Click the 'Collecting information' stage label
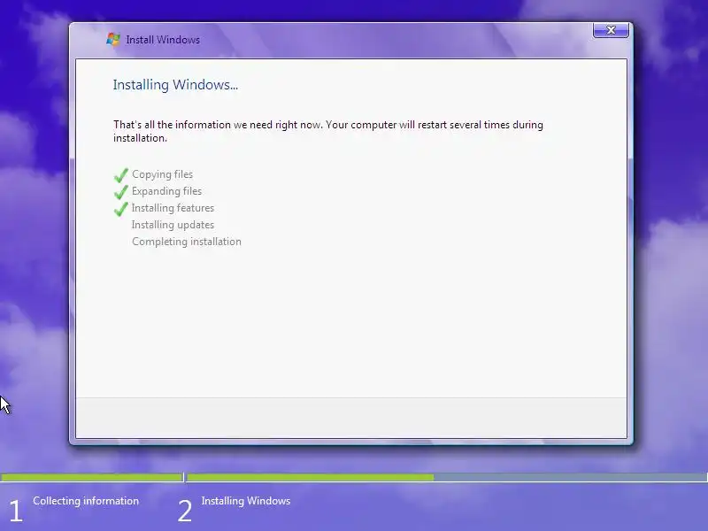708x531 pixels. [x=86, y=501]
